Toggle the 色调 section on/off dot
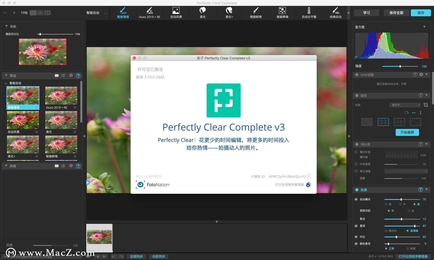The width and height of the screenshot is (434, 260). click(x=357, y=190)
